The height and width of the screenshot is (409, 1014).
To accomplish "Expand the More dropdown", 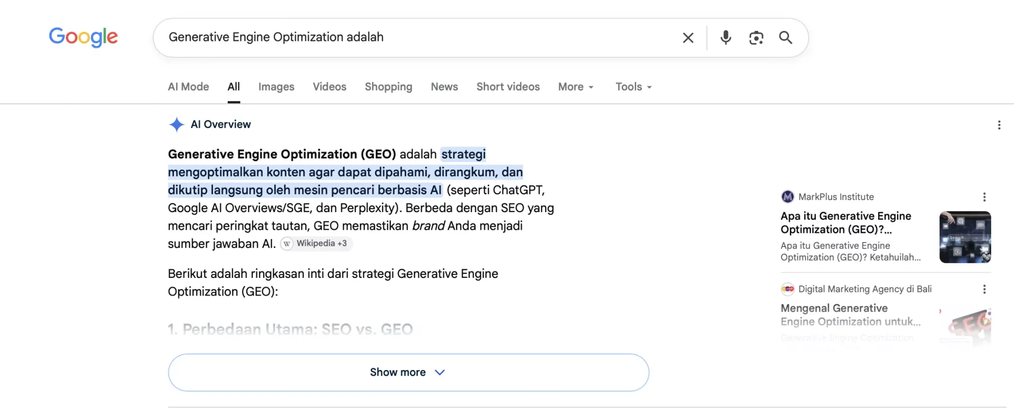I will [x=576, y=87].
